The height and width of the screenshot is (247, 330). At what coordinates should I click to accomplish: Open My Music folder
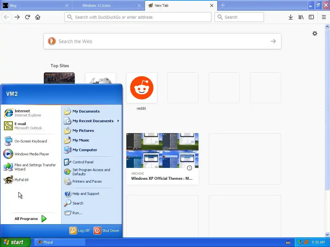click(77, 140)
